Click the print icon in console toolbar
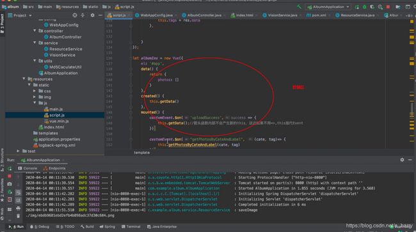This screenshot has width=416, height=232. (18, 209)
